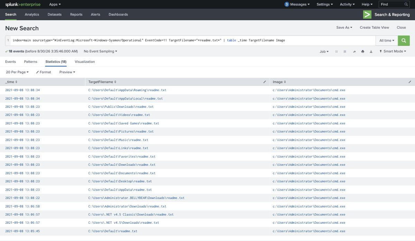Go to the Analytics nav tab

[32, 15]
